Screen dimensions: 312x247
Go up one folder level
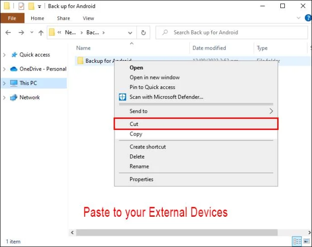[41, 33]
